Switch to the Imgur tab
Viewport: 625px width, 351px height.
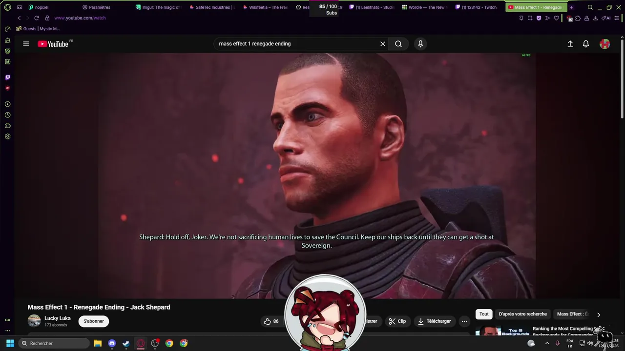tap(159, 7)
